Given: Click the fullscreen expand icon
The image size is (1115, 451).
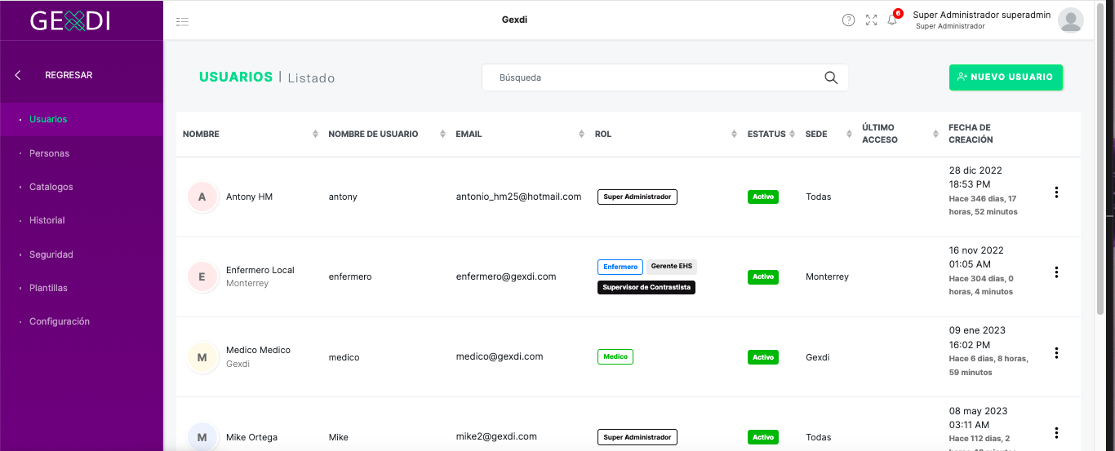Looking at the screenshot, I should point(872,20).
